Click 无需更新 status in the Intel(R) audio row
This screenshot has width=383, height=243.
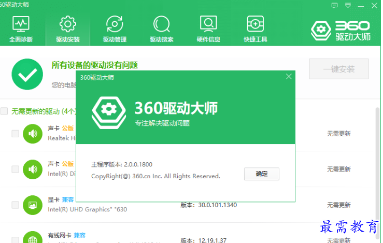pyautogui.click(x=339, y=169)
